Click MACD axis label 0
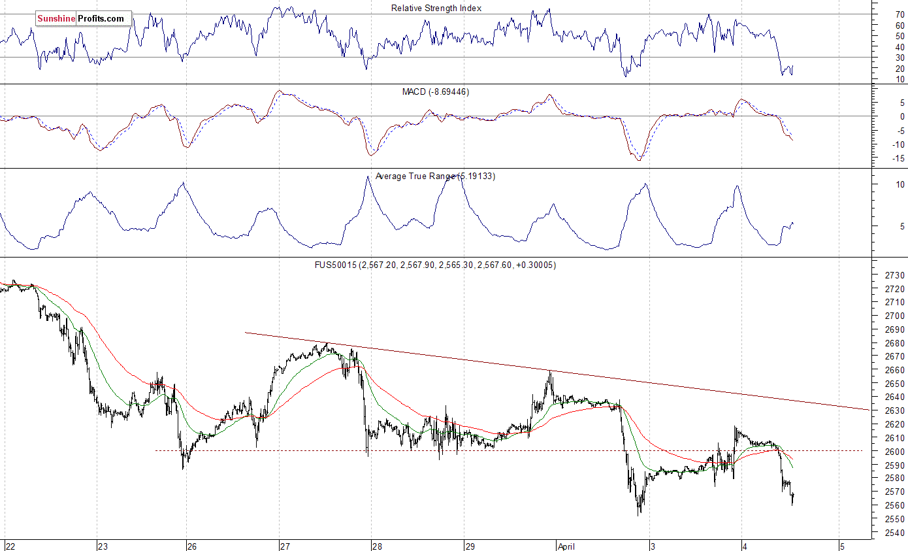Viewport: 908px width, 551px height. click(x=902, y=116)
